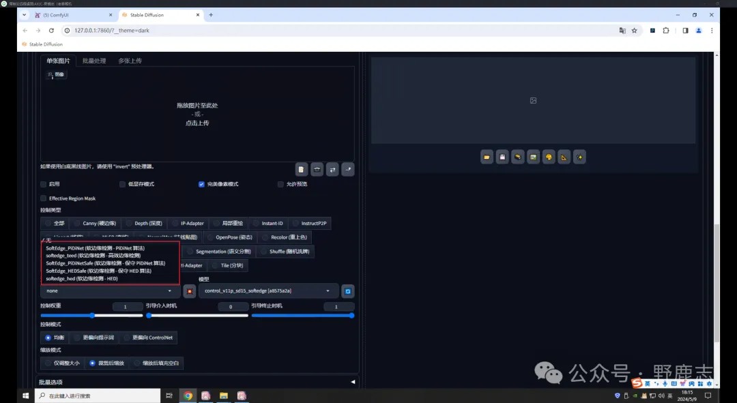737x403 pixels.
Task: Uncheck the 完美像素模式 checkbox
Action: click(x=201, y=184)
